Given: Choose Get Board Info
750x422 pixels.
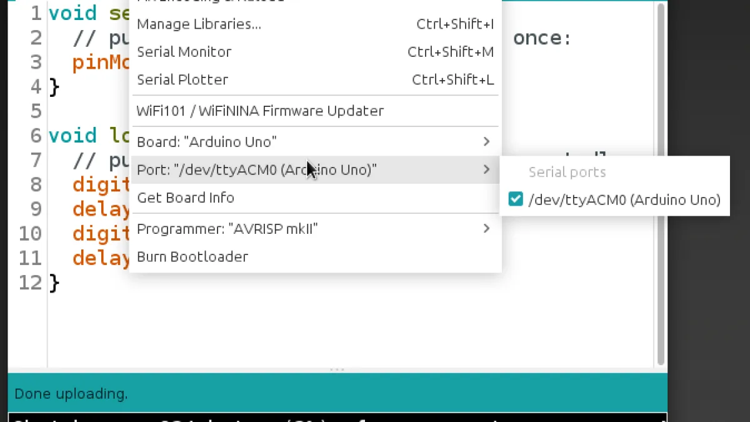Looking at the screenshot, I should 315,198.
